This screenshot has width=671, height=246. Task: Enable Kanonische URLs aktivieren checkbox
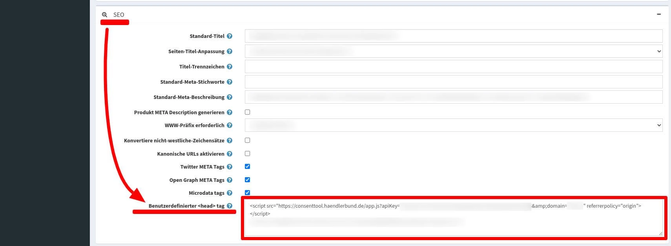coord(247,154)
